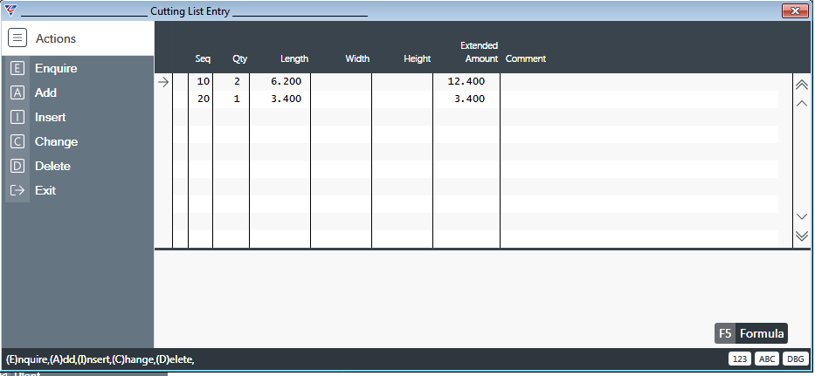
Task: Choose the Delete action
Action: pos(52,166)
